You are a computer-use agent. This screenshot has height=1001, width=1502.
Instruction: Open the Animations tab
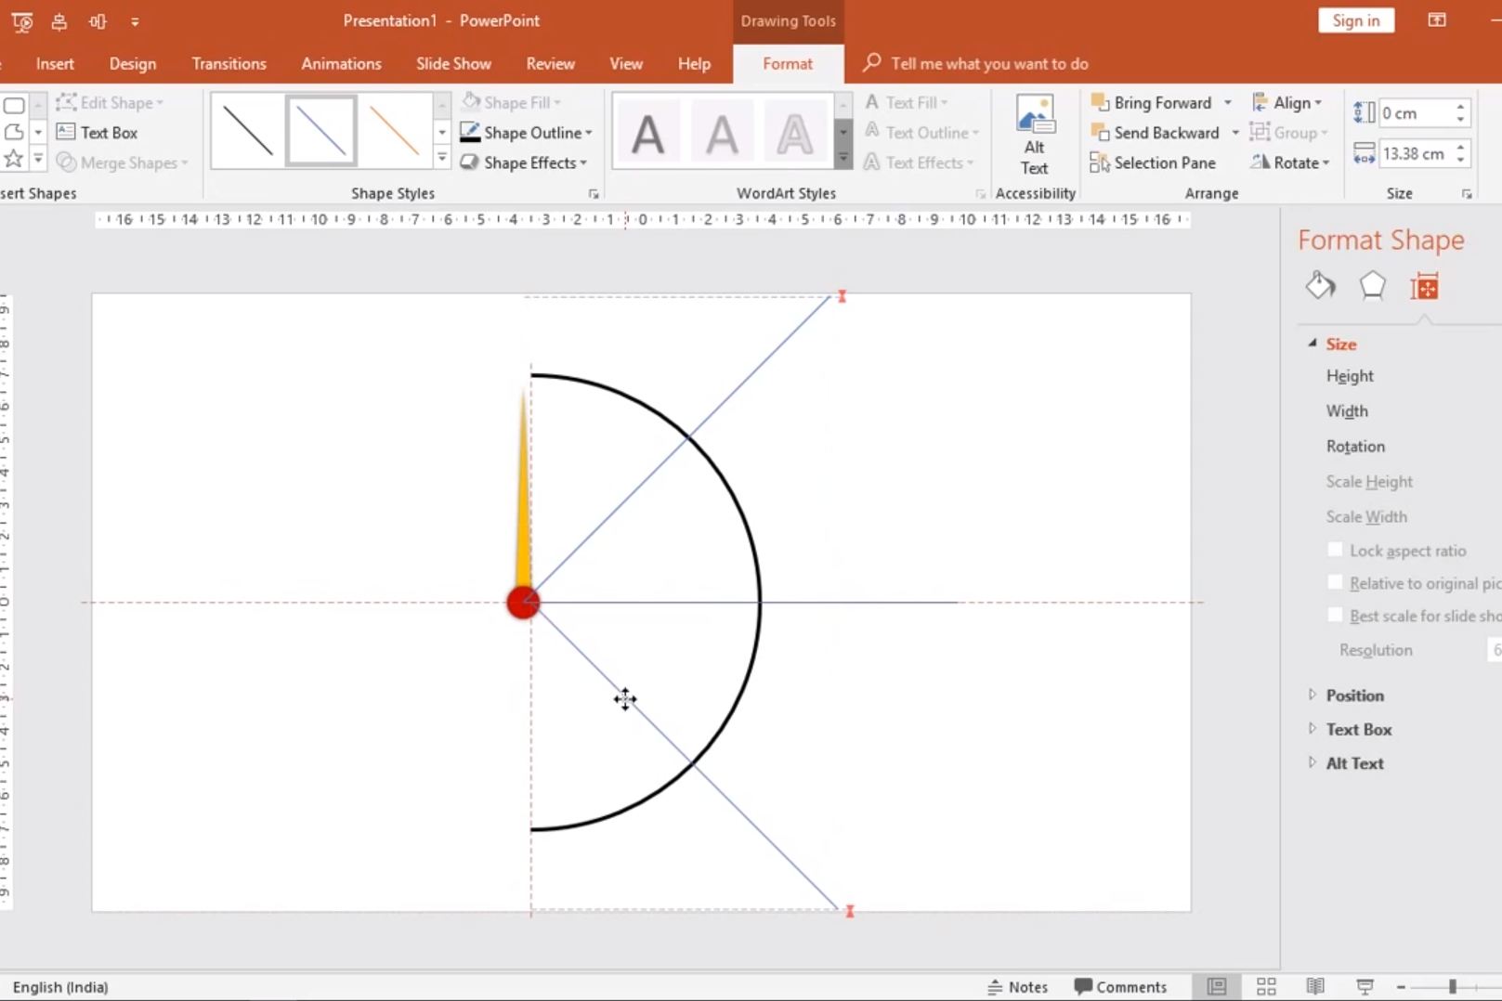pos(341,64)
